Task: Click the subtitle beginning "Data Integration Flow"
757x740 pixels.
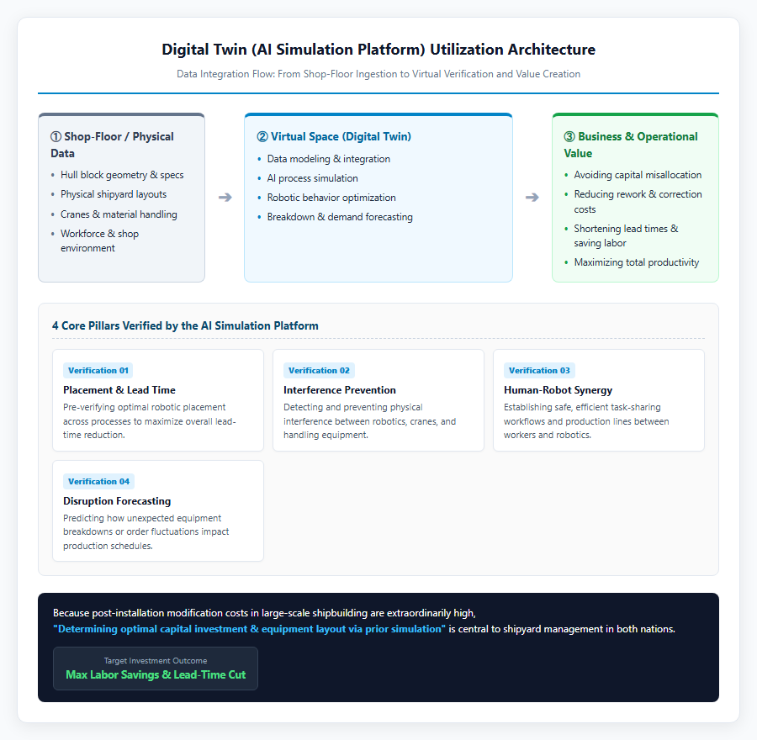Action: (x=378, y=74)
